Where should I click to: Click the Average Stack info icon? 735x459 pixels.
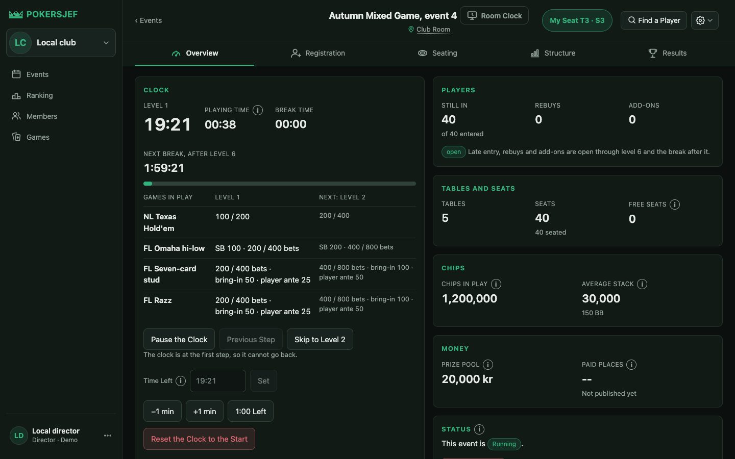642,284
